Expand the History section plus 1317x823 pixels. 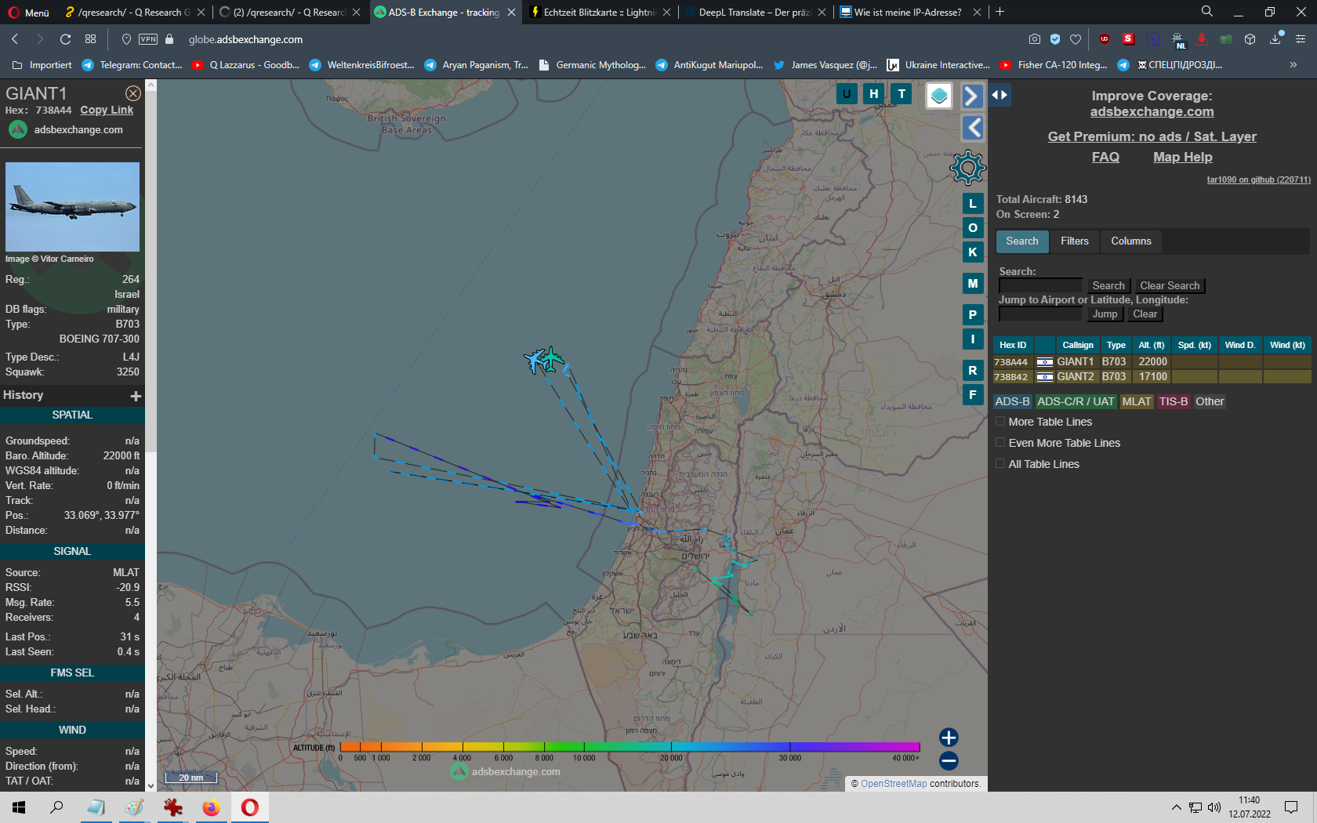(136, 396)
